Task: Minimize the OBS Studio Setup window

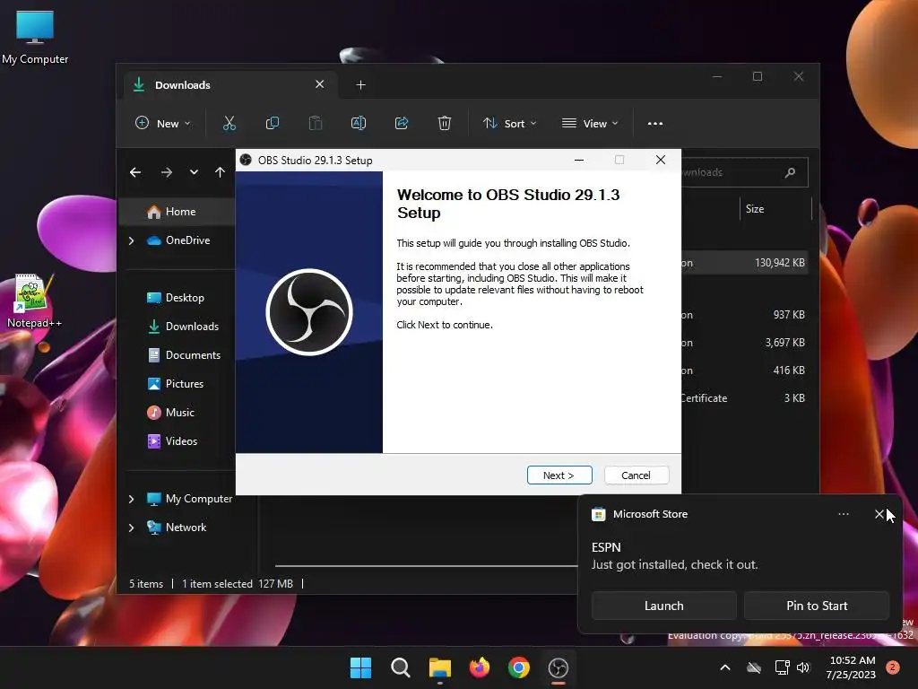Action: (579, 160)
